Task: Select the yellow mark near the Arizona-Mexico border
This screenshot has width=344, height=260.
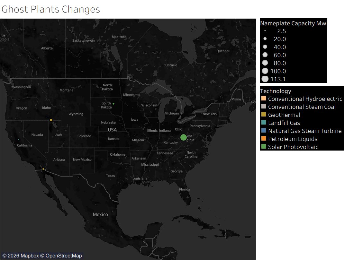Action: [x=43, y=169]
